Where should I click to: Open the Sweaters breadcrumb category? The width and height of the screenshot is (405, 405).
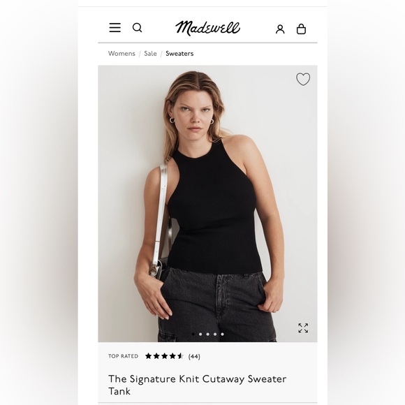click(x=179, y=54)
